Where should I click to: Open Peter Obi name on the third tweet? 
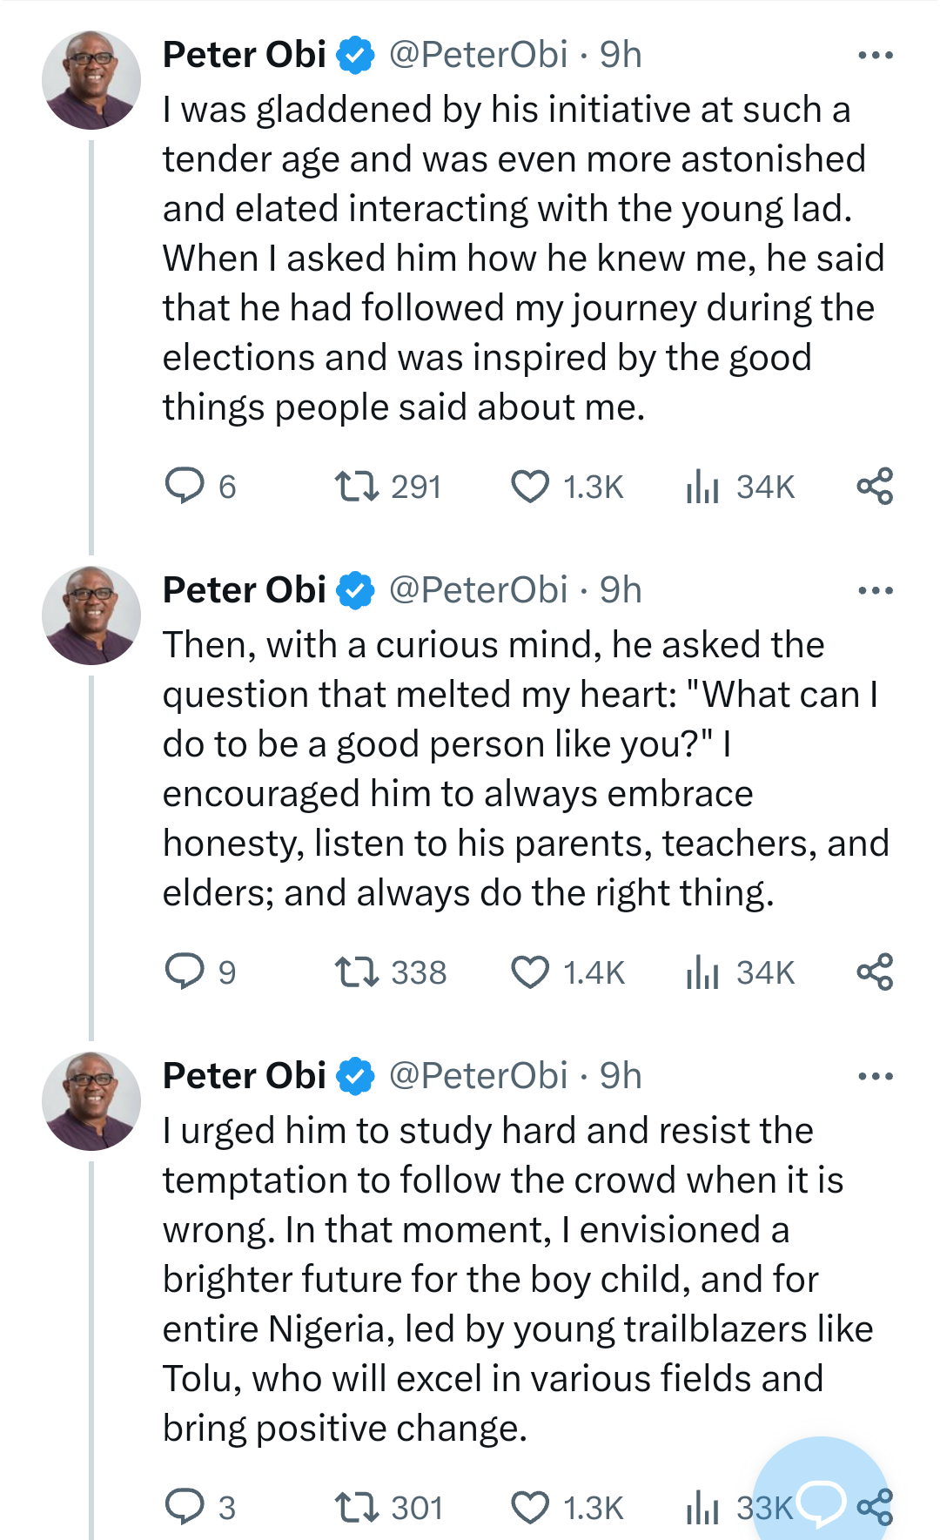pyautogui.click(x=245, y=1076)
